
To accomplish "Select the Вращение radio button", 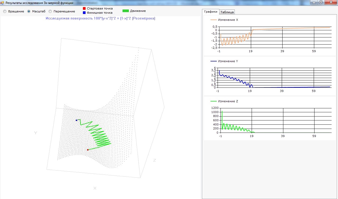I will (x=13, y=11).
